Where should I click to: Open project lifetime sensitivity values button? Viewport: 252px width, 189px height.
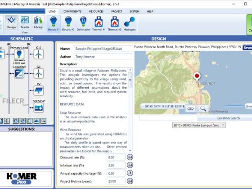[x=130, y=181]
